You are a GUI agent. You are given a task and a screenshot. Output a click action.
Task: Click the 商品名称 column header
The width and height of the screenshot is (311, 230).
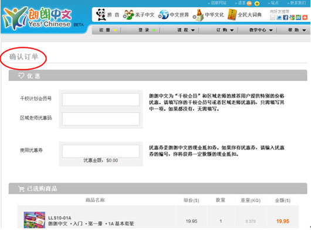click(x=95, y=200)
